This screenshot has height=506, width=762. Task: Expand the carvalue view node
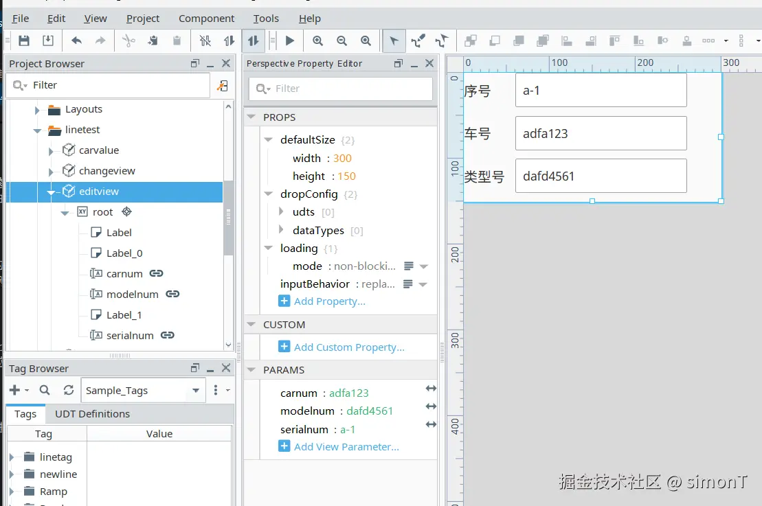click(x=51, y=152)
